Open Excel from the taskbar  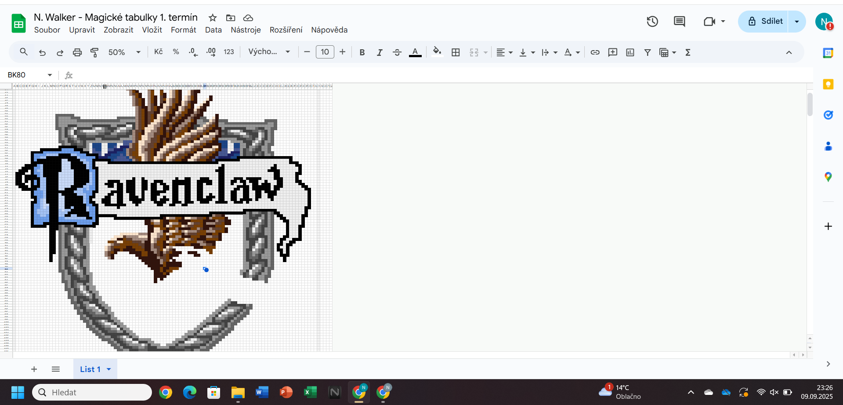(310, 392)
